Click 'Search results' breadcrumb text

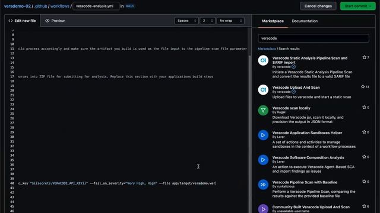(x=289, y=49)
